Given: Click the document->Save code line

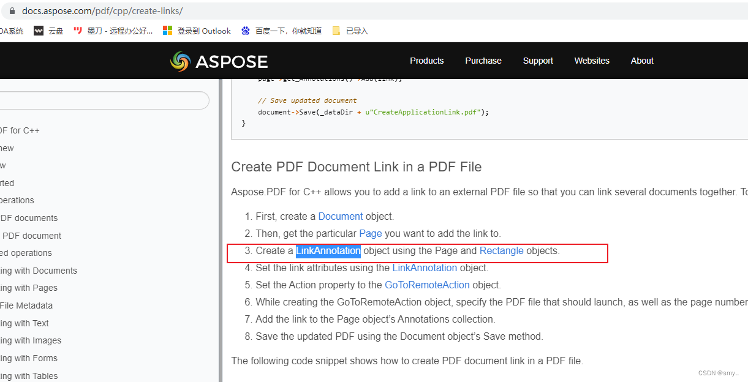Looking at the screenshot, I should 373,112.
